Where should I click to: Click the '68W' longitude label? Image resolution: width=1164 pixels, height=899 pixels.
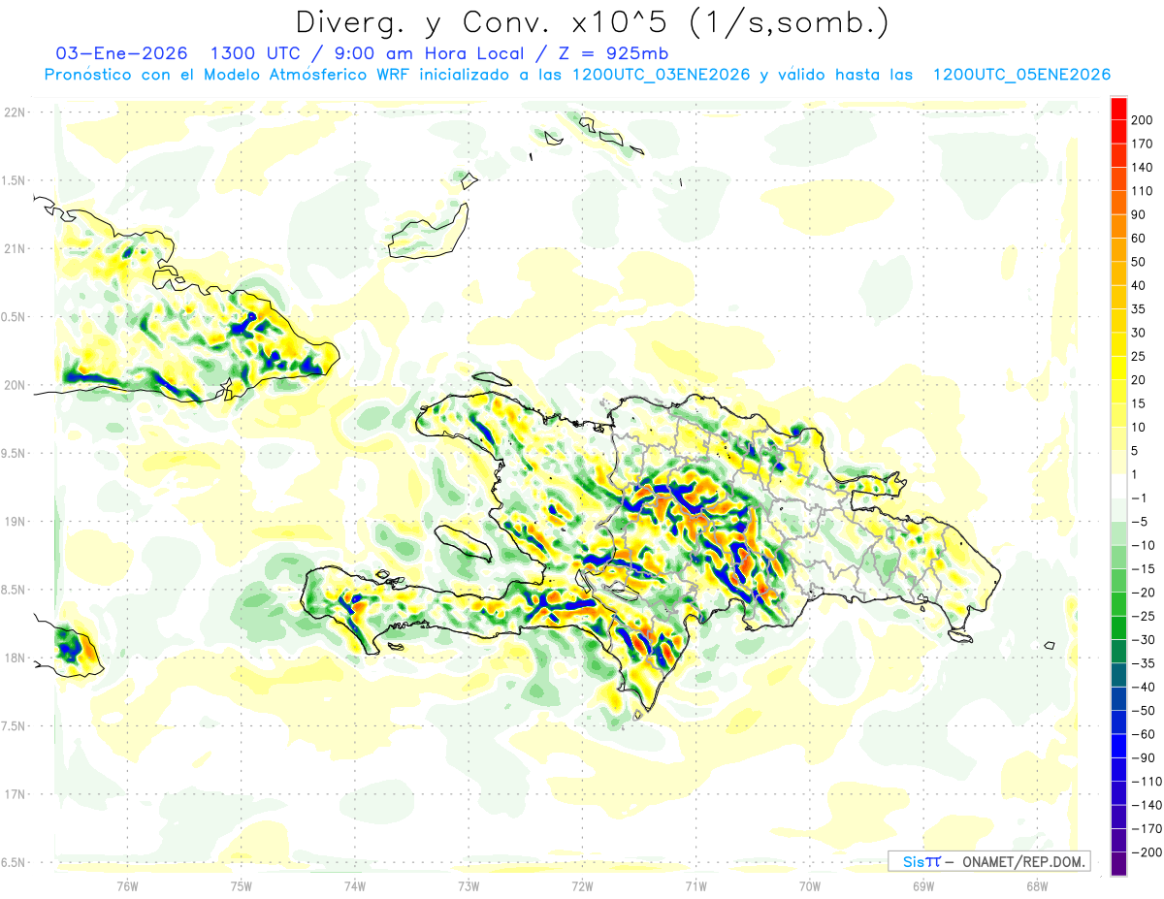(x=1037, y=886)
